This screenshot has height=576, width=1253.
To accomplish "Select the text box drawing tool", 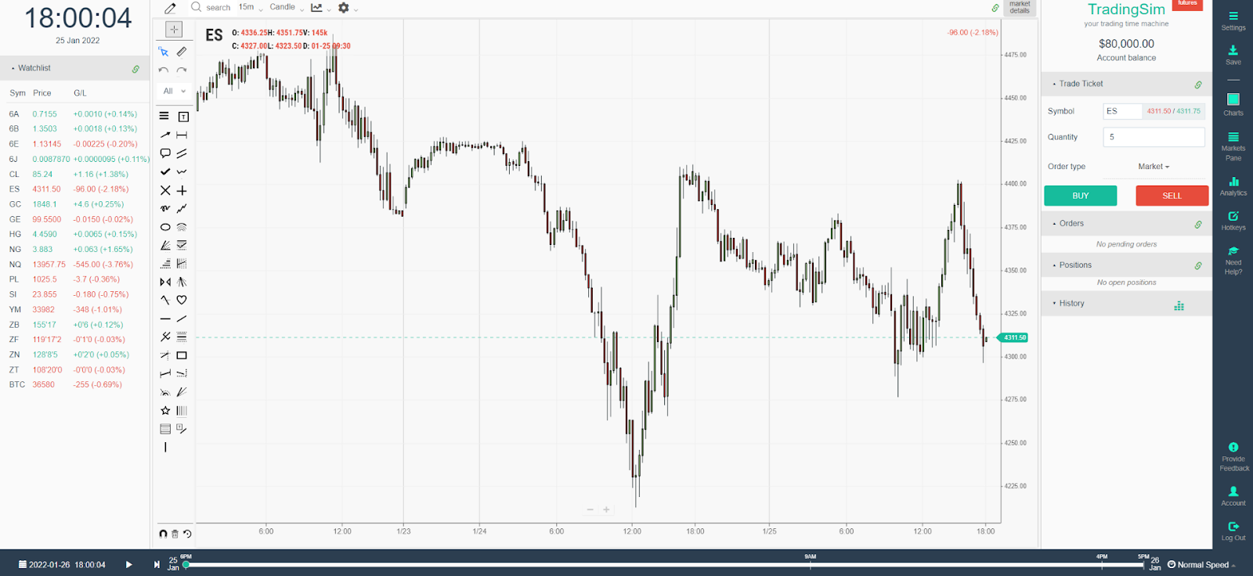I will pyautogui.click(x=183, y=117).
